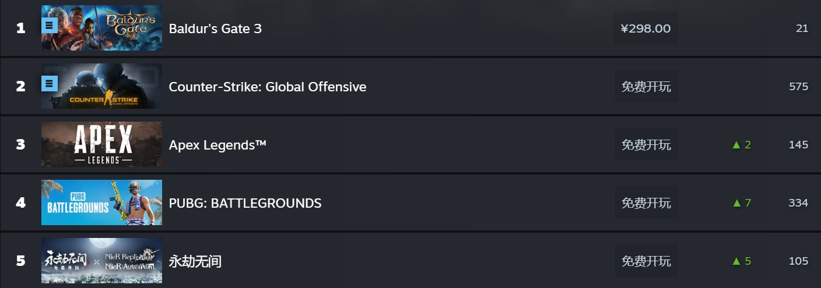Click the ¥298.00 price for Baldur's Gate 3
821x288 pixels.
[645, 28]
